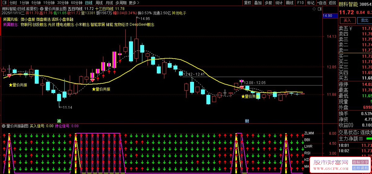Click the first red signal marker icon
Viewport: 372px width, 174px height.
click(x=9, y=76)
